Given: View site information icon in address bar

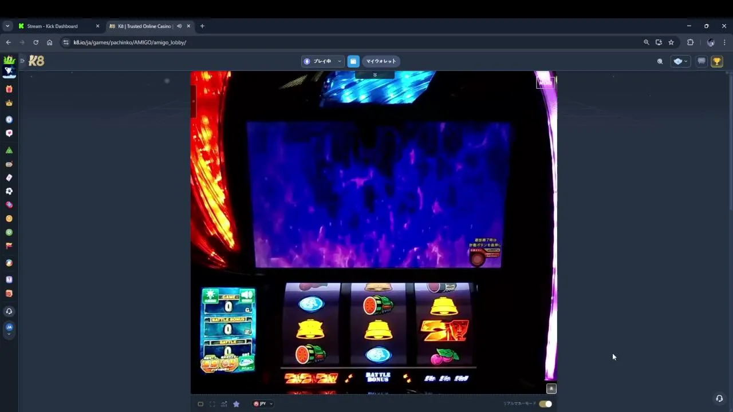Looking at the screenshot, I should (66, 42).
